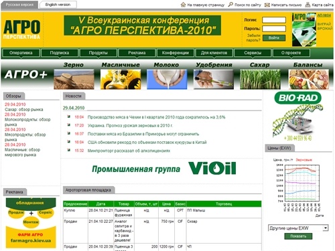Click bullet icon beside 16:04 news item

click(69, 142)
